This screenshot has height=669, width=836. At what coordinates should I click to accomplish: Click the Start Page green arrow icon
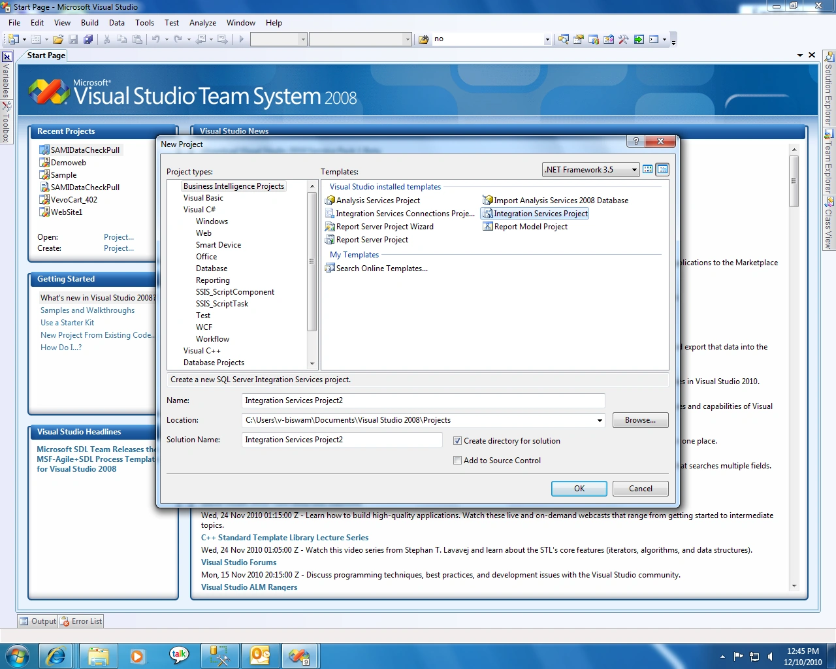pos(639,39)
